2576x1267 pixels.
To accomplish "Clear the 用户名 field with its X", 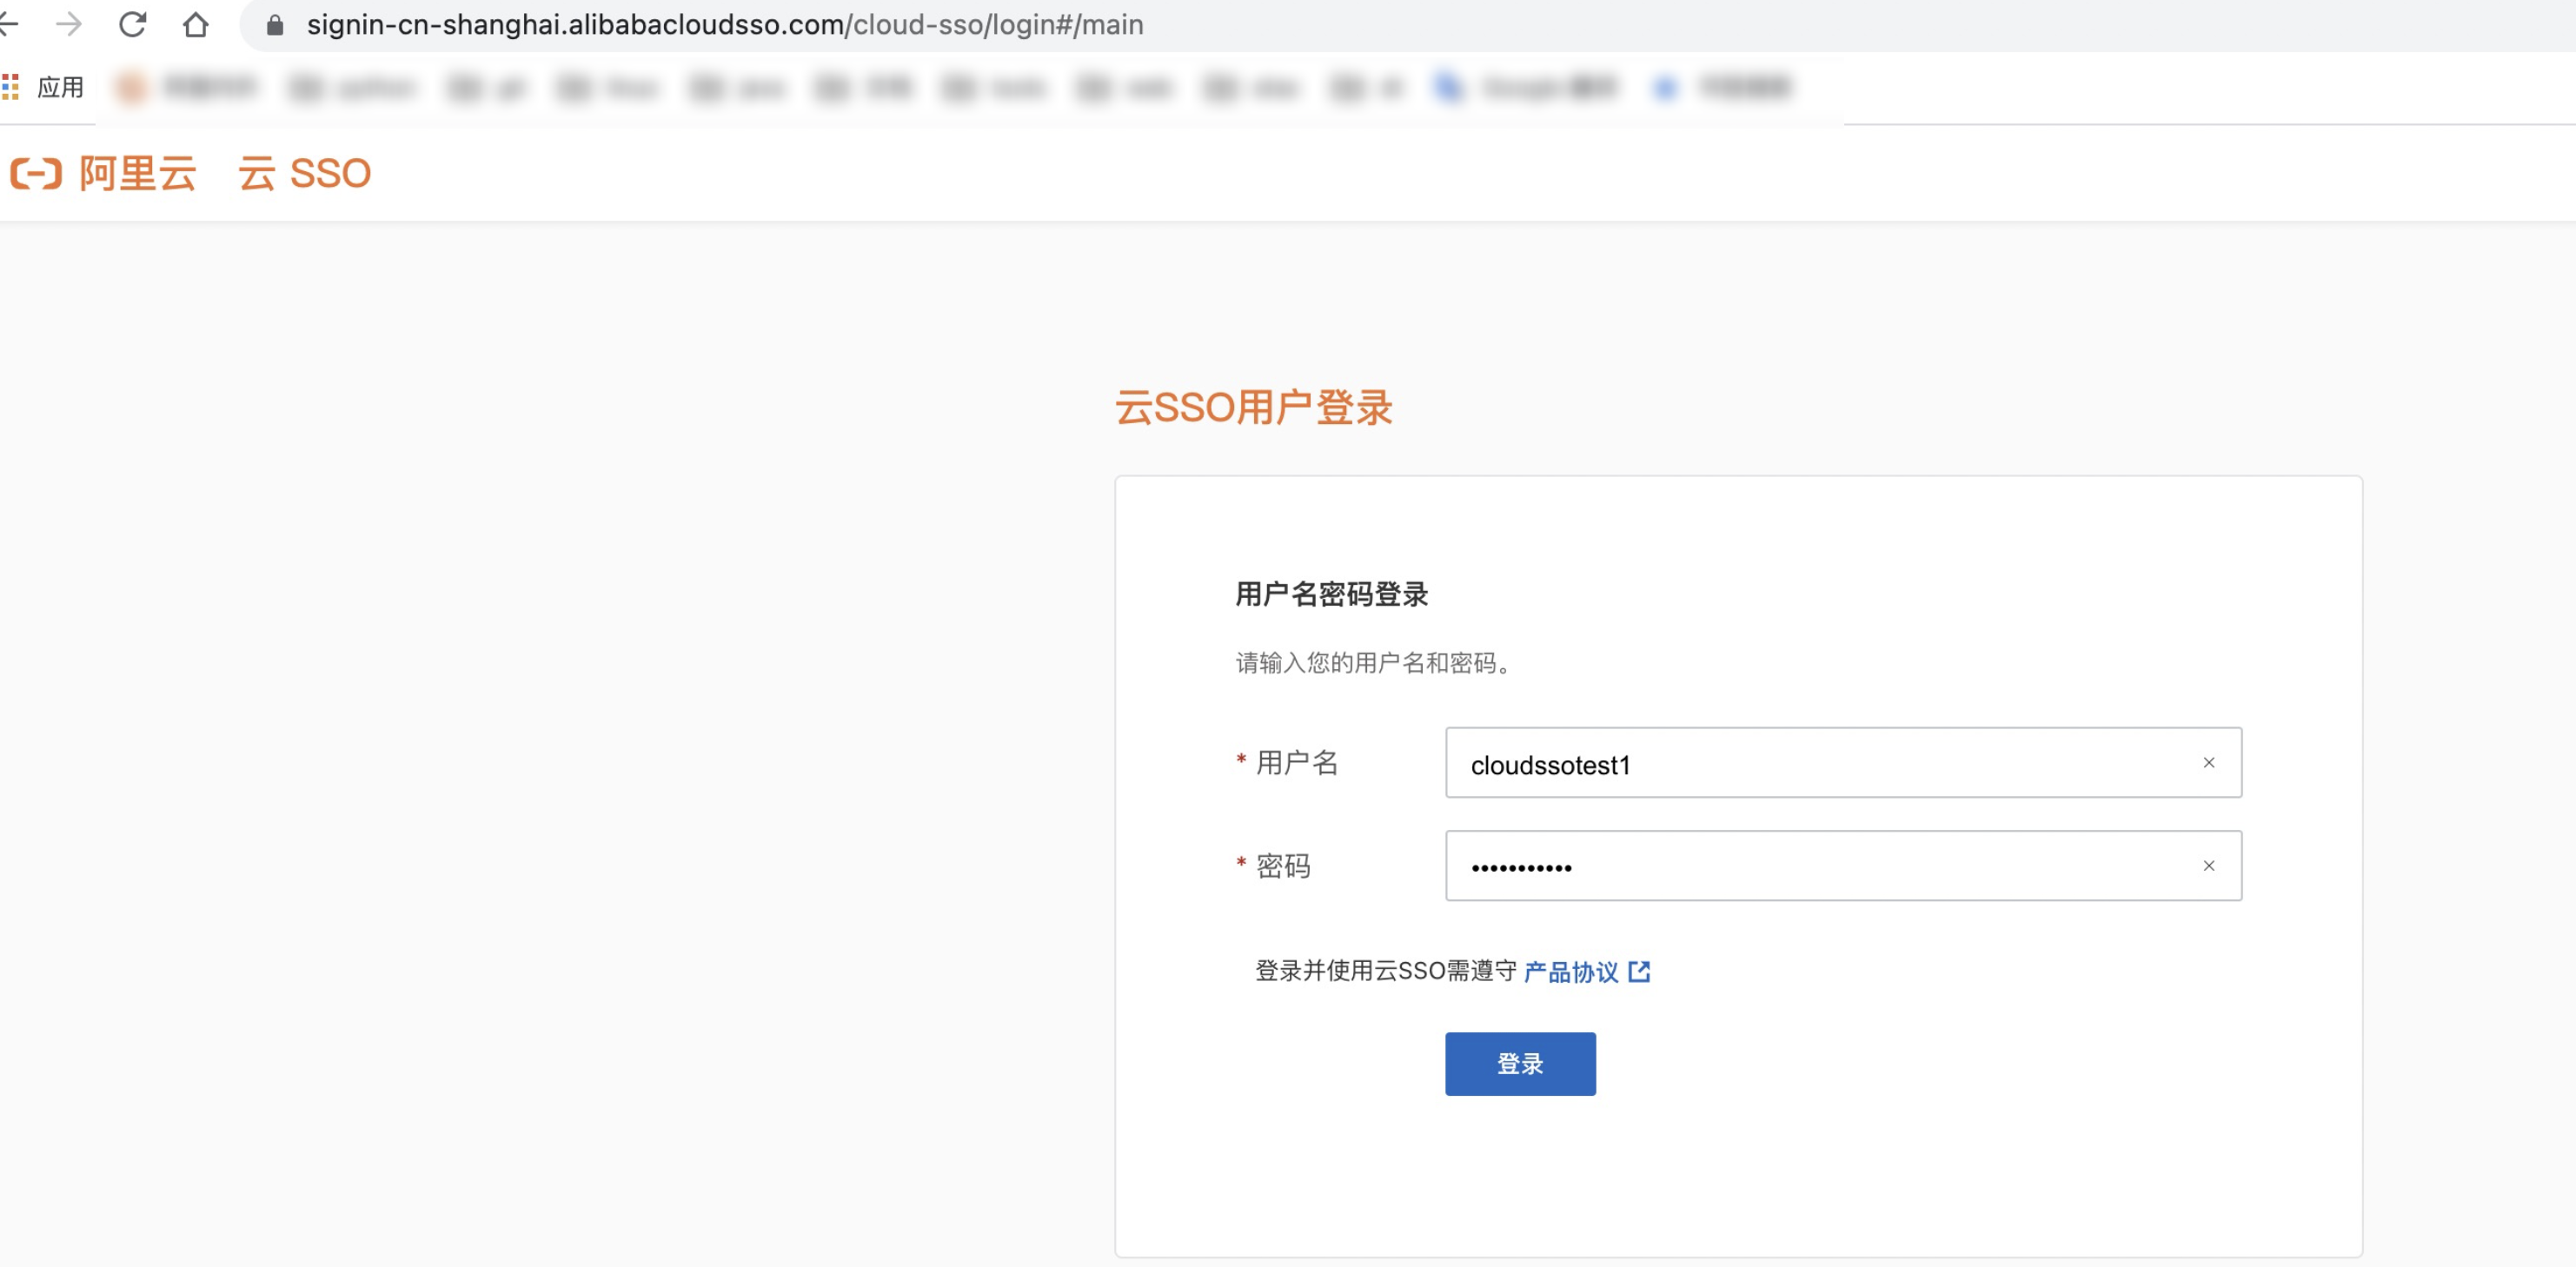I will click(2208, 763).
